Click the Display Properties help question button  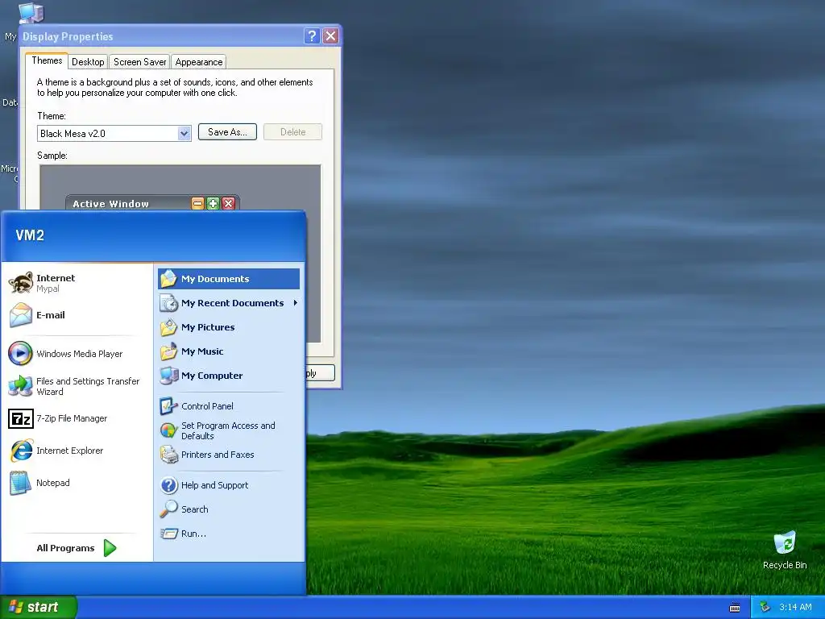pyautogui.click(x=312, y=35)
